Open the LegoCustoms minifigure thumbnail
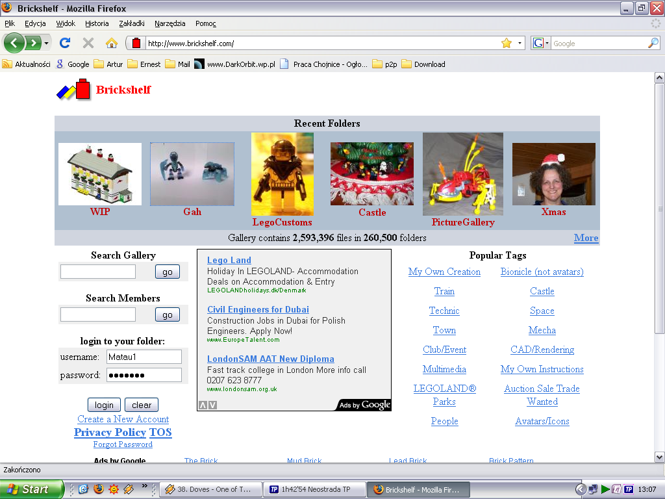Viewport: 665px width, 499px height. tap(282, 174)
